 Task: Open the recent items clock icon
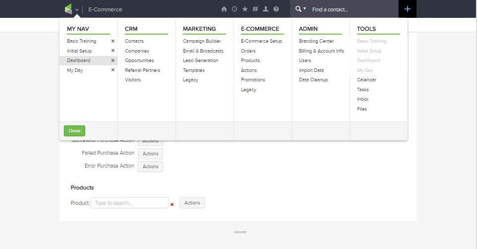pyautogui.click(x=235, y=9)
